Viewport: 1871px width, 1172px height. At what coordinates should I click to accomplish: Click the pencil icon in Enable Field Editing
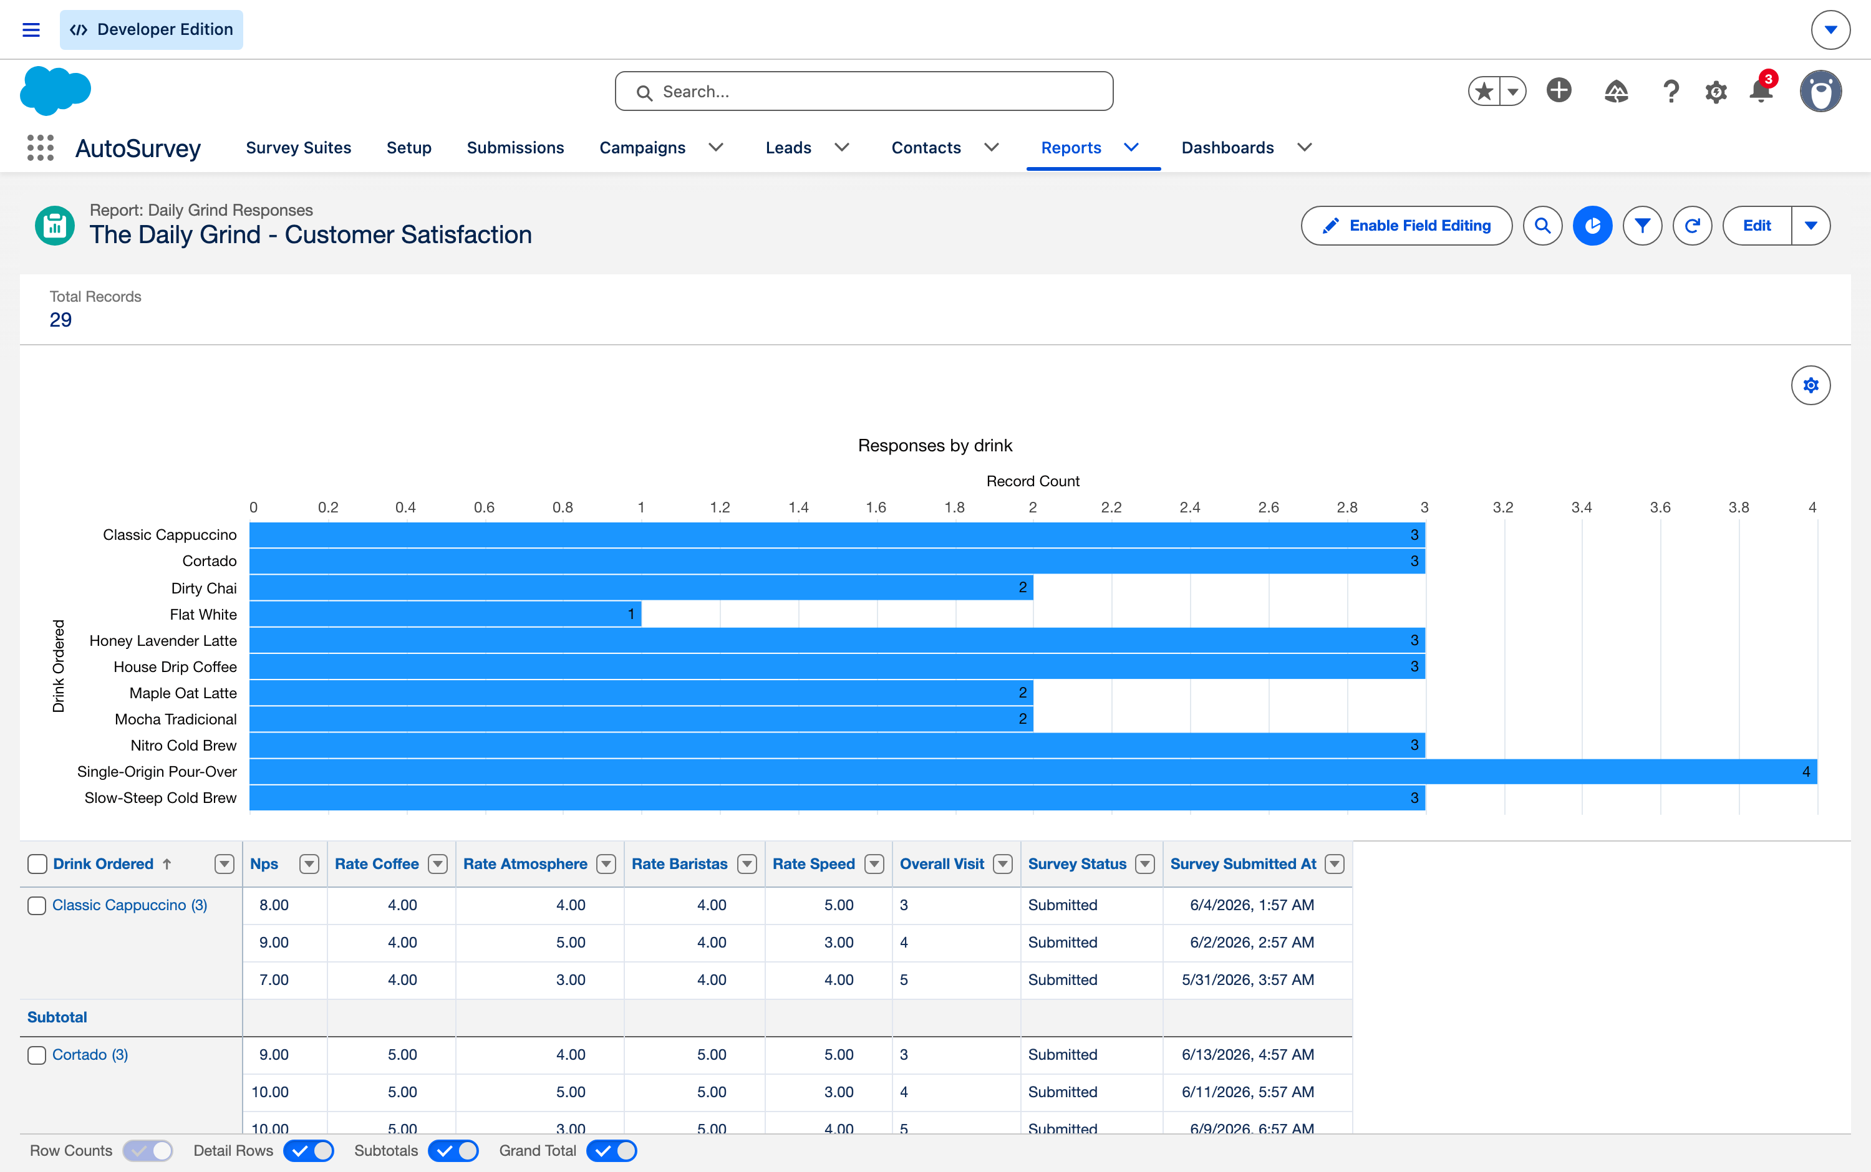tap(1330, 226)
